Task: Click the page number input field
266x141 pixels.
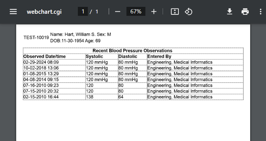Action: tap(83, 12)
